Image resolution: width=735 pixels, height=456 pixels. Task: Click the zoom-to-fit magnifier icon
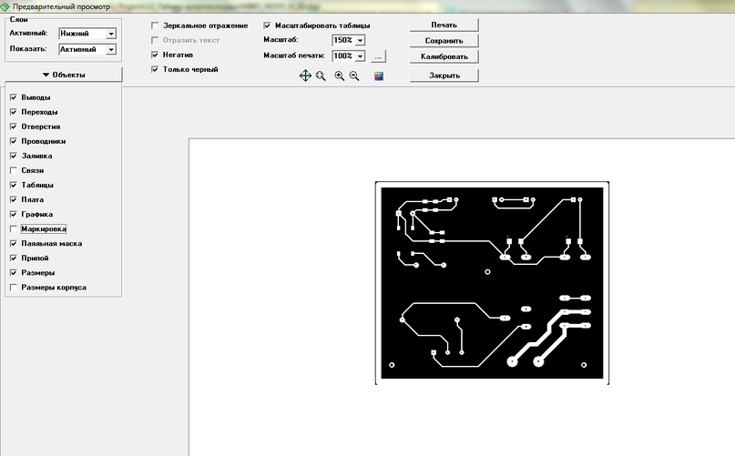[321, 76]
